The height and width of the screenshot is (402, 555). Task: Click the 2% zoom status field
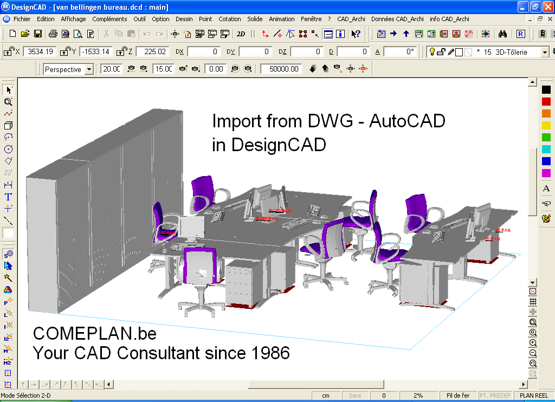(x=418, y=395)
